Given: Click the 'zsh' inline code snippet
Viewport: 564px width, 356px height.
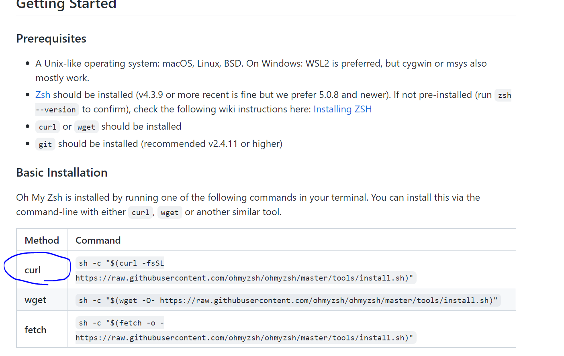Looking at the screenshot, I should (x=504, y=95).
